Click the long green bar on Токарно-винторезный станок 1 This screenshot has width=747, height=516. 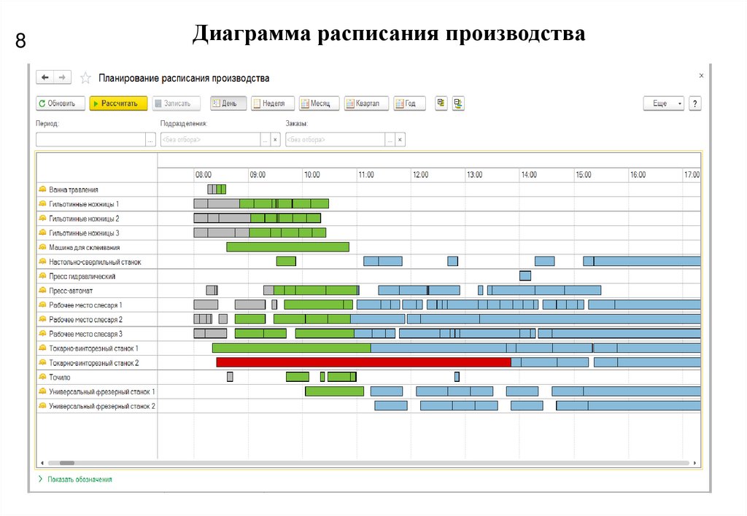(x=292, y=348)
